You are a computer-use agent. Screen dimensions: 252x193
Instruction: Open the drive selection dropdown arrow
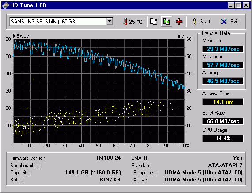pos(110,21)
